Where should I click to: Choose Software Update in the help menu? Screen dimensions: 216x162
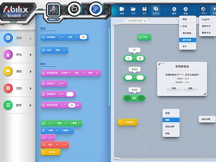point(187,33)
